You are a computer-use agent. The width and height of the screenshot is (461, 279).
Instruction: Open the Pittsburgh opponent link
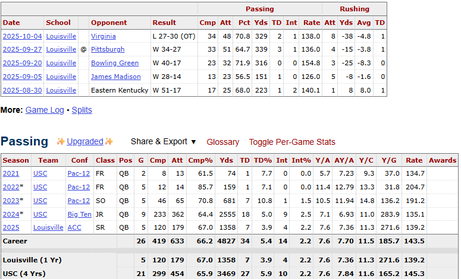(108, 49)
